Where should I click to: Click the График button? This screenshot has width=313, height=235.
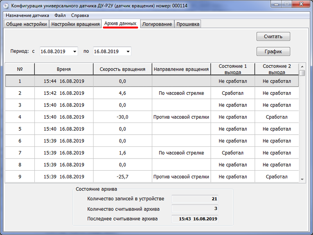coord(273,52)
